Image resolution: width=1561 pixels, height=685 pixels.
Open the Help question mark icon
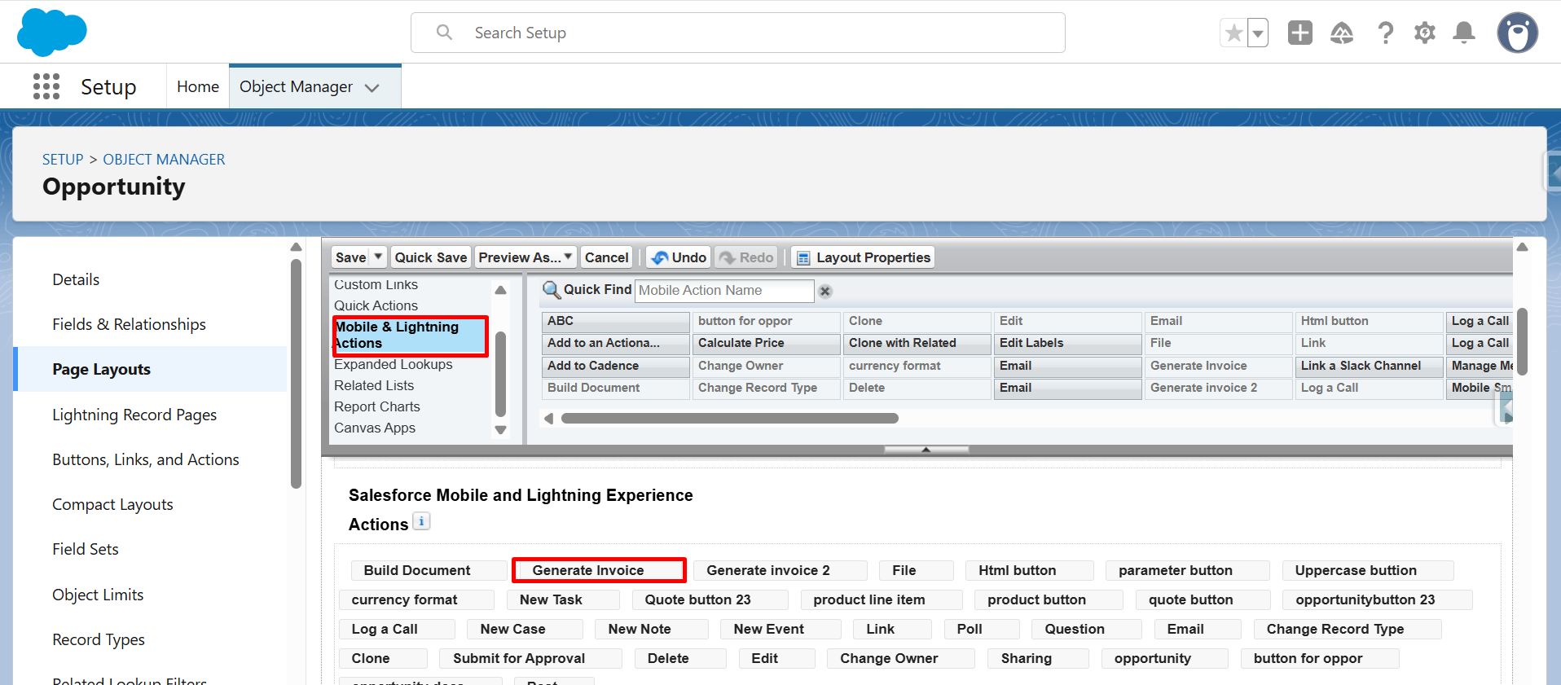pyautogui.click(x=1385, y=33)
